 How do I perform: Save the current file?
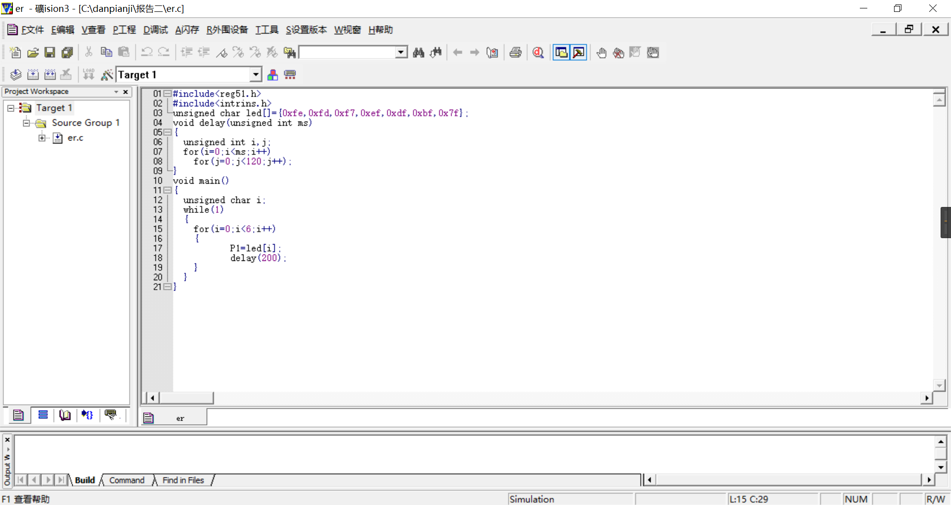pyautogui.click(x=50, y=52)
